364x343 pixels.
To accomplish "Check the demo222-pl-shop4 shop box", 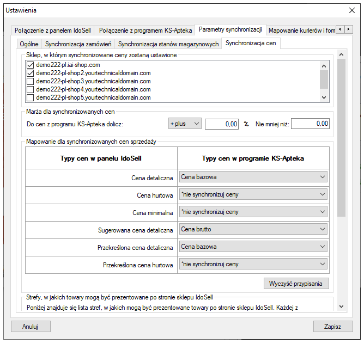I will [30, 89].
